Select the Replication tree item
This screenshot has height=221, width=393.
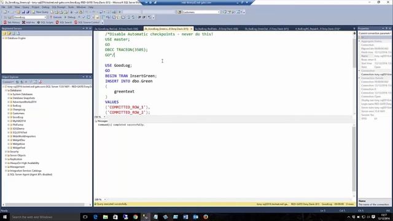click(16, 159)
